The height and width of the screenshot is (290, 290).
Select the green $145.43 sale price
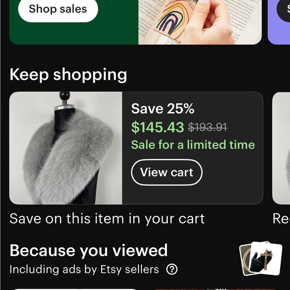pos(157,127)
